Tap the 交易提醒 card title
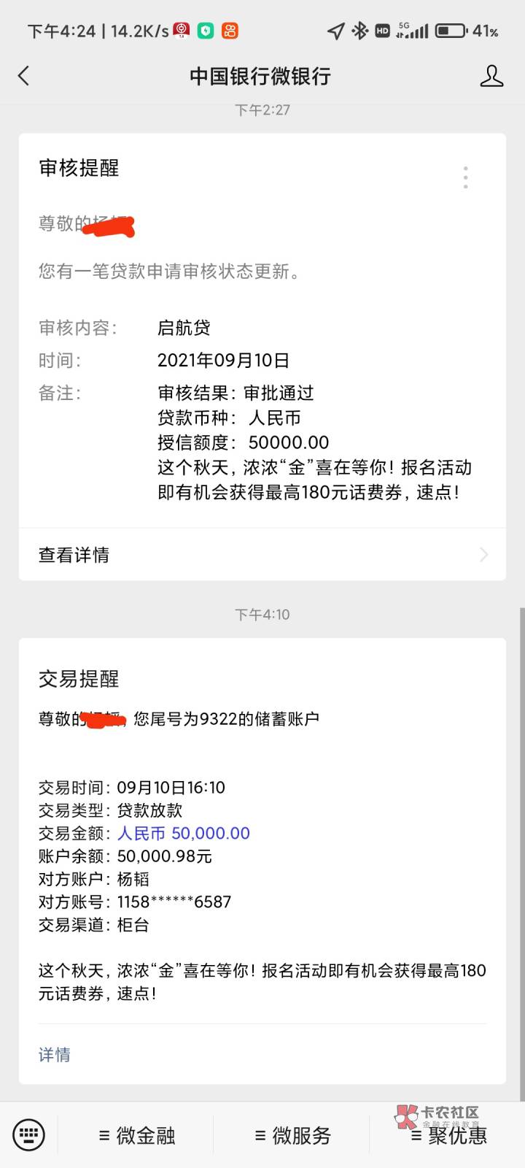Image resolution: width=525 pixels, height=1168 pixels. [x=79, y=679]
